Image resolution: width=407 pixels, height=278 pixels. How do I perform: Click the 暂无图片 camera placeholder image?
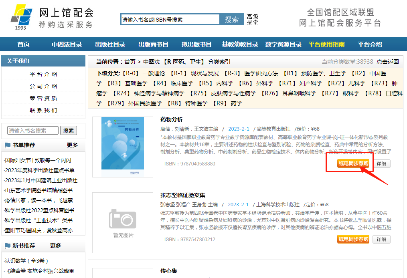[123, 223]
